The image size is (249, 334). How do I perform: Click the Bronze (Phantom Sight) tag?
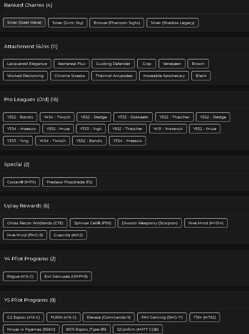click(117, 23)
